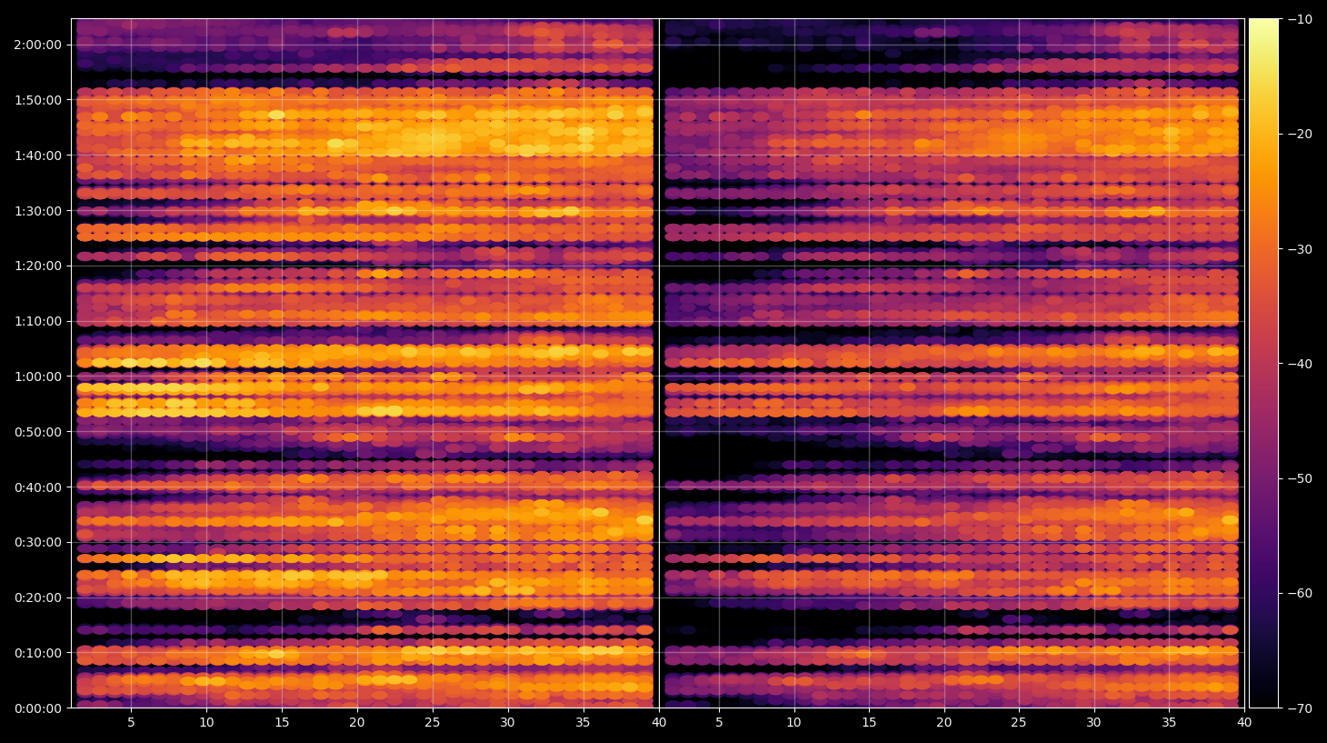Select left heatmap x-axis tick label 25

point(432,723)
